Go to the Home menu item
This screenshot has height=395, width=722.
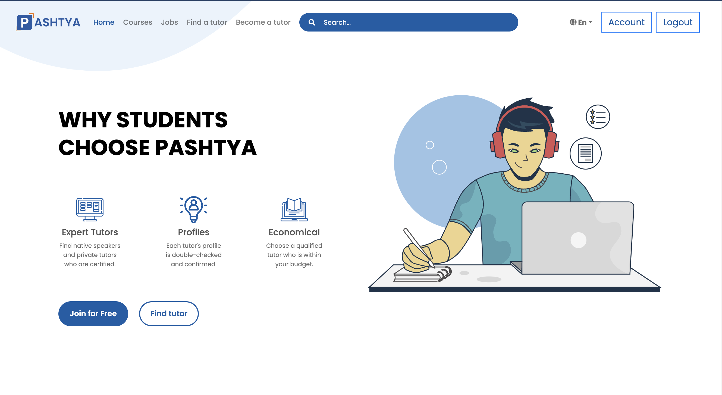tap(104, 22)
